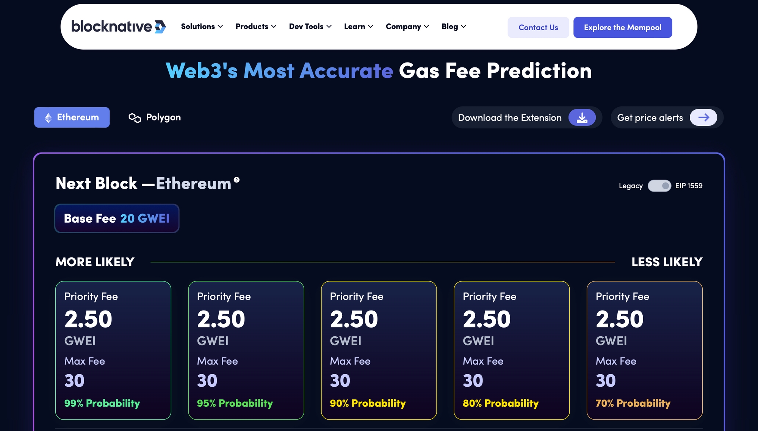Screen dimensions: 758x431
Task: Click the arrow icon for price alerts
Action: point(703,118)
